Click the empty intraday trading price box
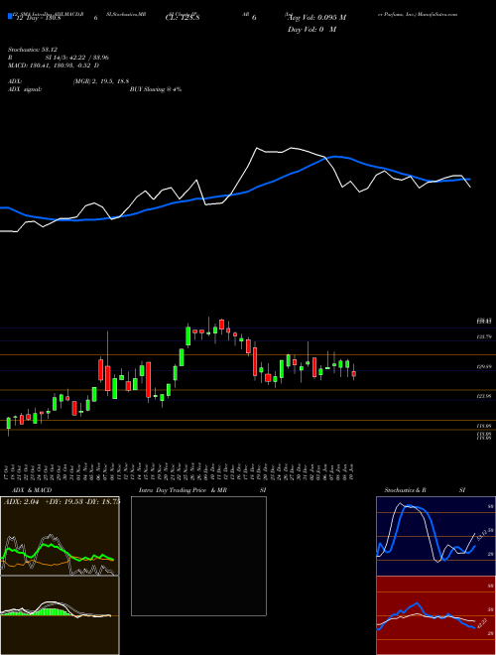This screenshot has height=655, width=496. pos(198,556)
